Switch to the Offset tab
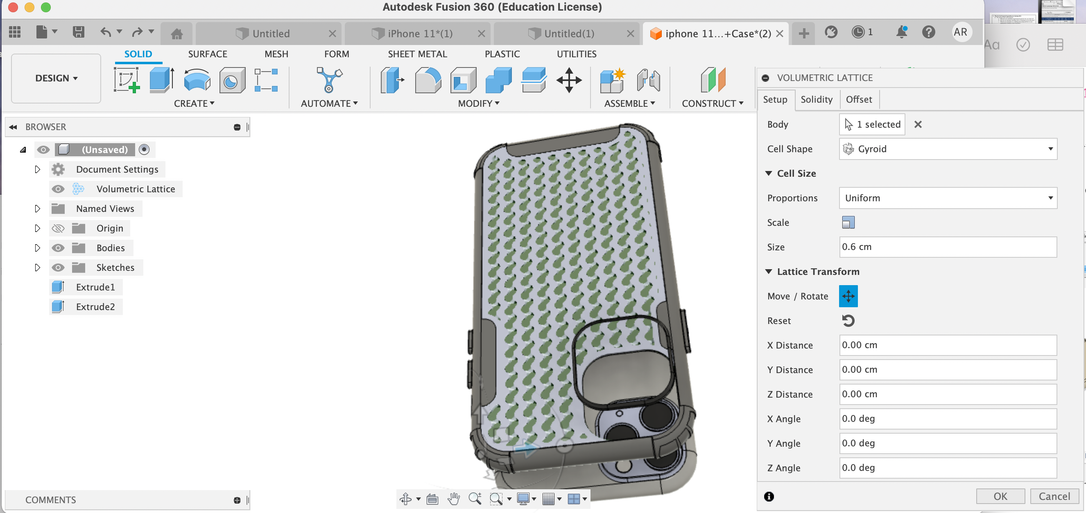Viewport: 1086px width, 513px height. click(x=859, y=99)
